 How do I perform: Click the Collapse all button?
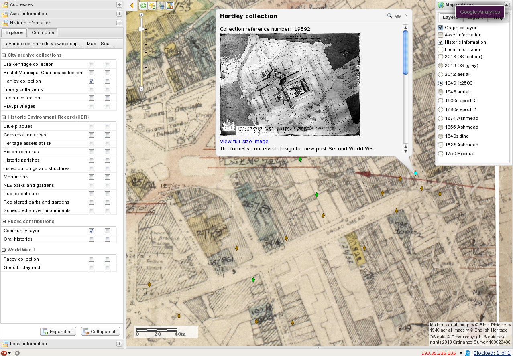[x=100, y=332]
